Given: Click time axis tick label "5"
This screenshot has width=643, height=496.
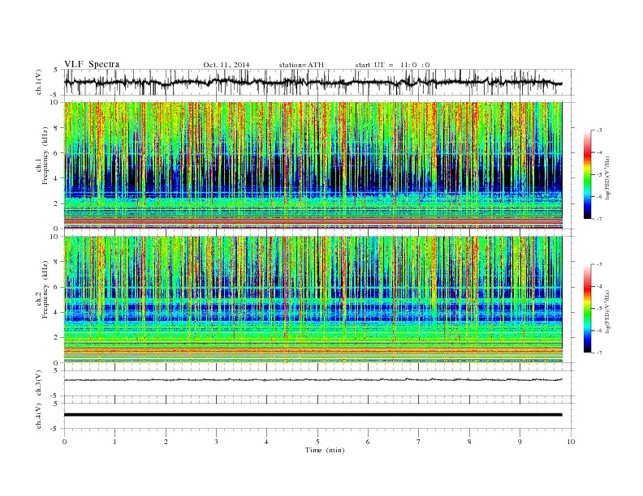Looking at the screenshot, I should tap(317, 442).
